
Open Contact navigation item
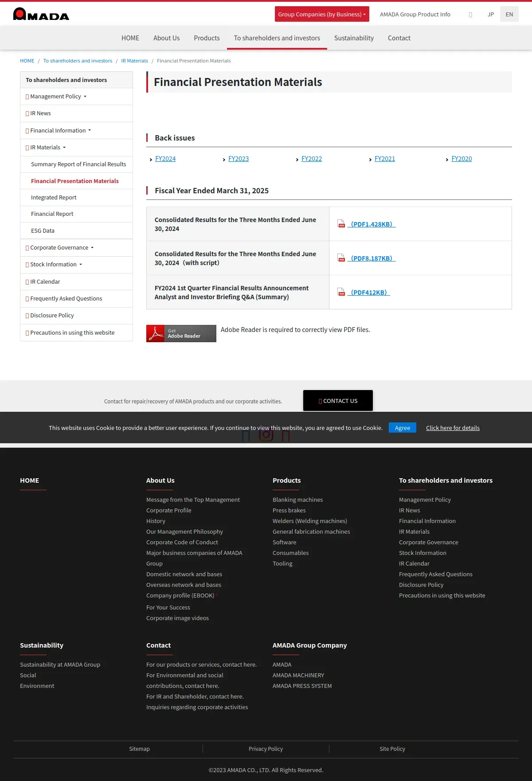coord(399,38)
